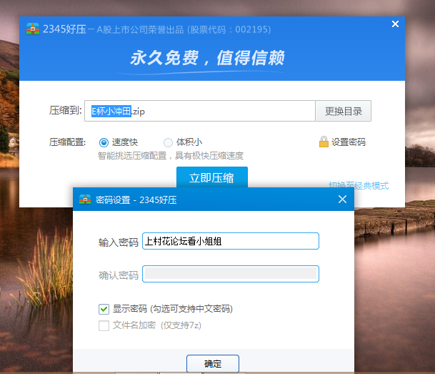Click the lock icon beside 设置密码

pos(324,142)
